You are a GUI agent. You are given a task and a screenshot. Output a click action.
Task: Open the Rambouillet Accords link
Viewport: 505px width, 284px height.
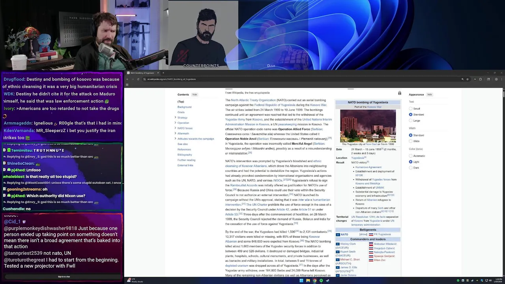(243, 185)
